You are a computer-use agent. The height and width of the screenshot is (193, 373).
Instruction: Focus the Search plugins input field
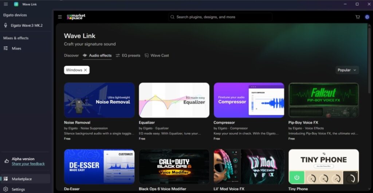pos(220,17)
